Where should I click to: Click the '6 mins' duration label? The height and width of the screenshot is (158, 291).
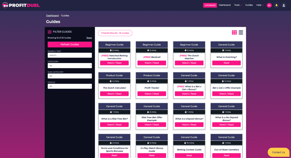coord(152,112)
